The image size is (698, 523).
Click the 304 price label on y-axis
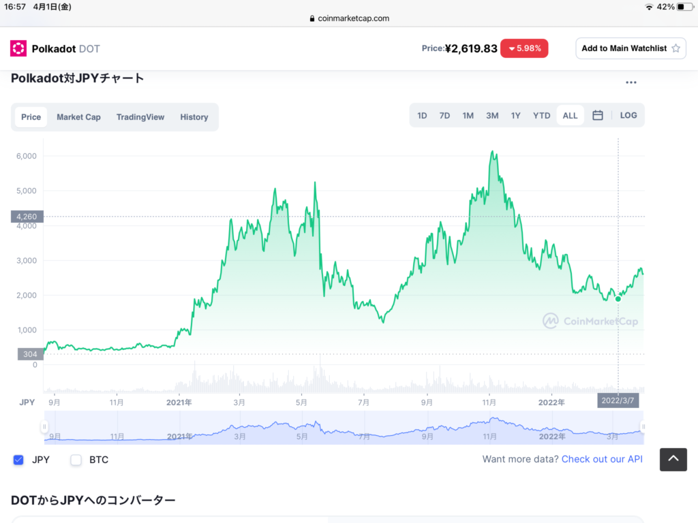[30, 354]
